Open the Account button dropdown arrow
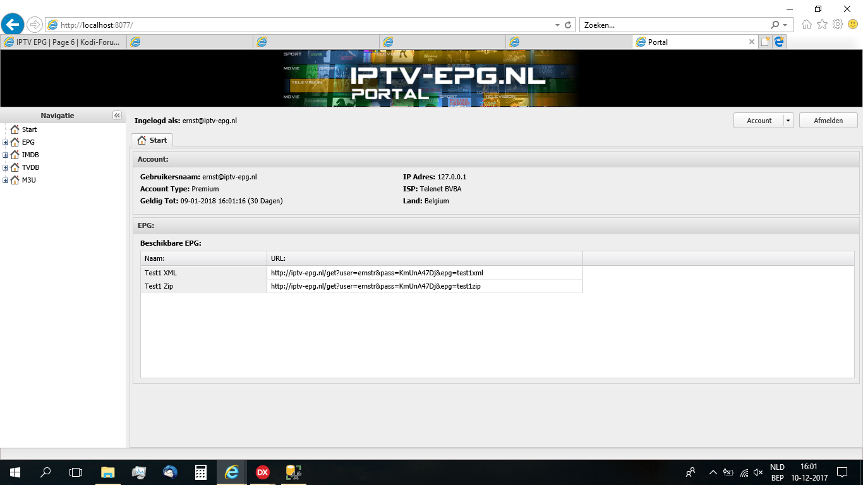The image size is (863, 485). pyautogui.click(x=788, y=121)
